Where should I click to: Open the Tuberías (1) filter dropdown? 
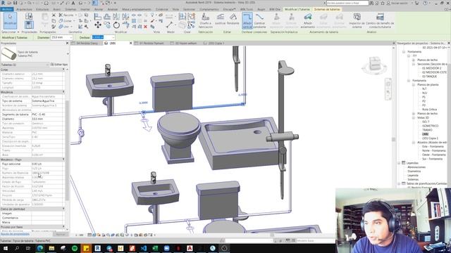47,65
